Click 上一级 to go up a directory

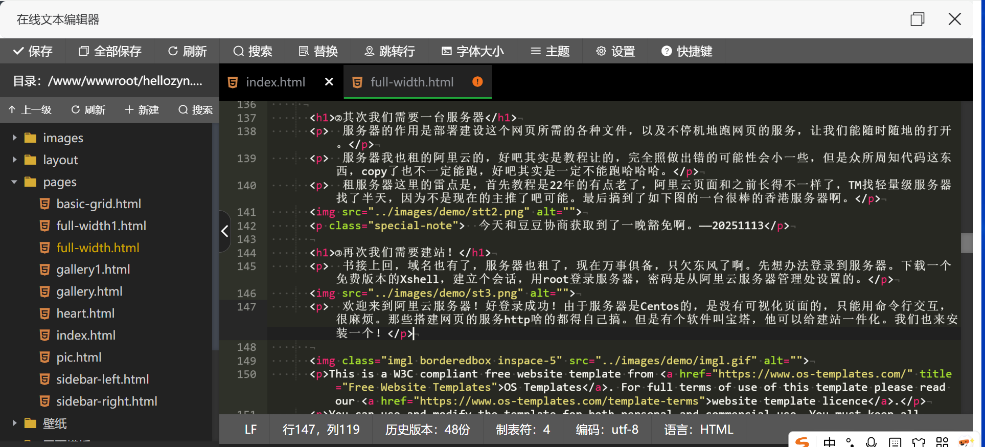click(x=30, y=110)
